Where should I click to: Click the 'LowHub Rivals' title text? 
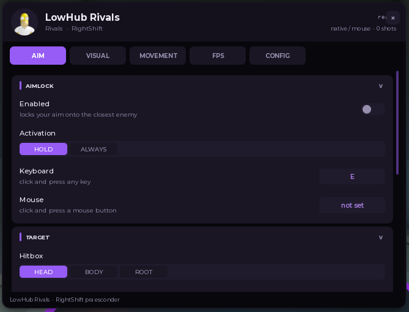click(x=83, y=17)
